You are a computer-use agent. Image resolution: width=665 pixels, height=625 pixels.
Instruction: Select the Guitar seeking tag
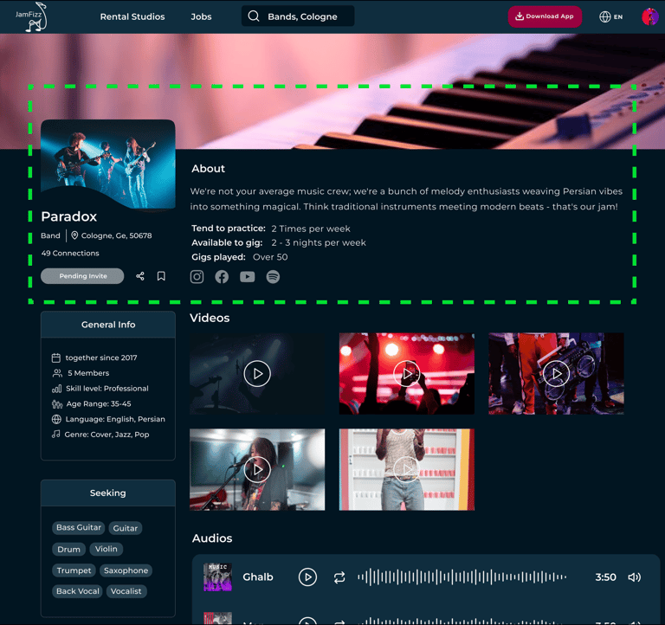pos(125,528)
